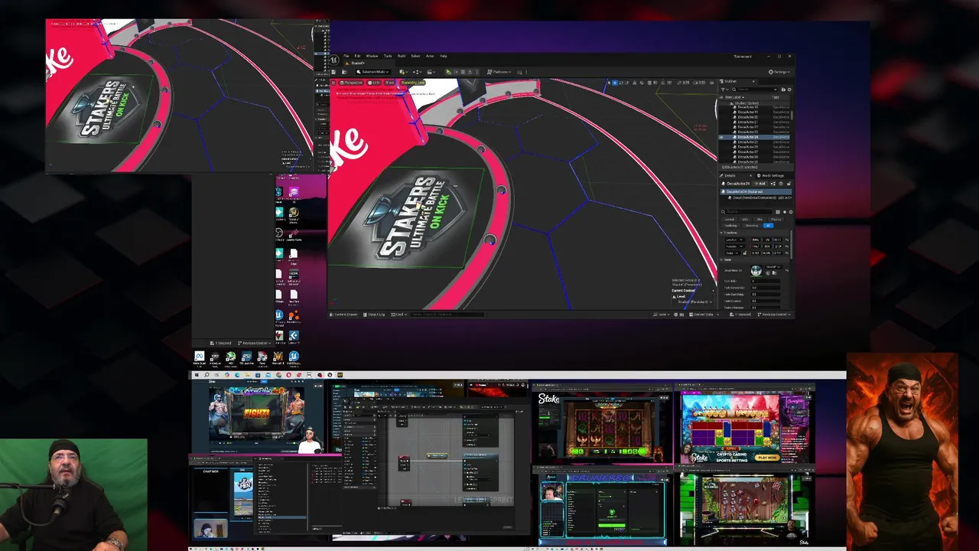Screen dimensions: 979x551
Task: Open the Cmd console dropdown
Action: pos(398,315)
